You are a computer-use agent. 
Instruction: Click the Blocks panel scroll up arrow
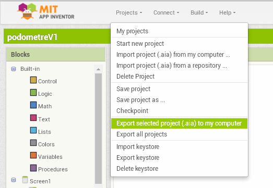tap(98, 69)
